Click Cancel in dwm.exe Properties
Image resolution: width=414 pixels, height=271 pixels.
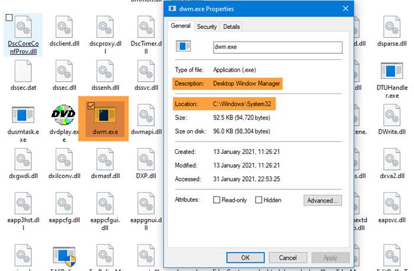[288, 257]
